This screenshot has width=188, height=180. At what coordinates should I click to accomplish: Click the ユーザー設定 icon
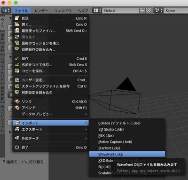click(17, 80)
